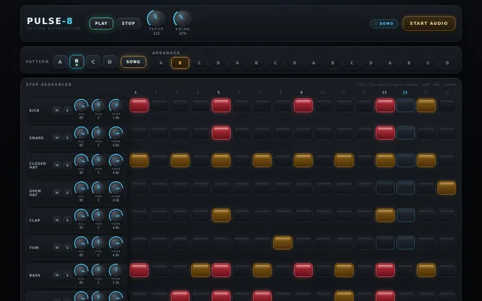Click the CLAP tone knob
Screen dimensions: 482x301
(x=116, y=216)
